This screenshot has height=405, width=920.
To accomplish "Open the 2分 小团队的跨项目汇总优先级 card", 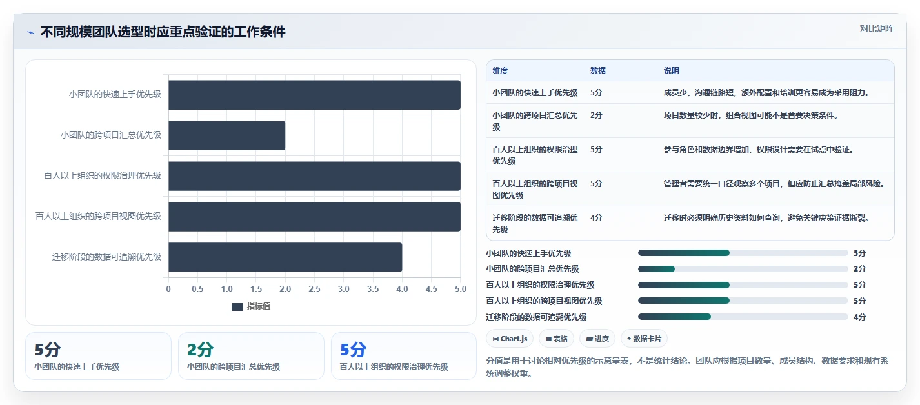I will pyautogui.click(x=251, y=356).
